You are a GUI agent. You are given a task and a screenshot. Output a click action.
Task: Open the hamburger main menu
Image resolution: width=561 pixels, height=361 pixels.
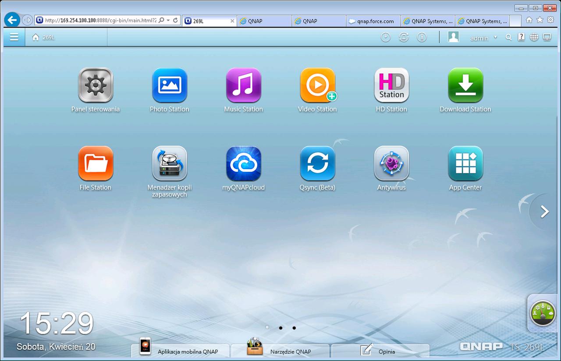14,37
